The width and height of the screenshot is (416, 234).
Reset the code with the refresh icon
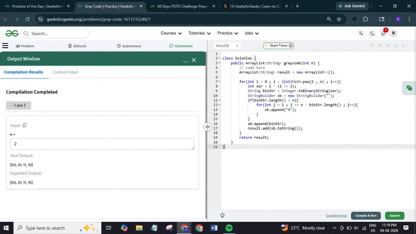[396, 46]
